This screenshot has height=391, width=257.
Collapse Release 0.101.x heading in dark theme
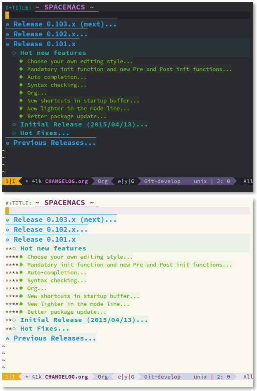click(x=44, y=44)
